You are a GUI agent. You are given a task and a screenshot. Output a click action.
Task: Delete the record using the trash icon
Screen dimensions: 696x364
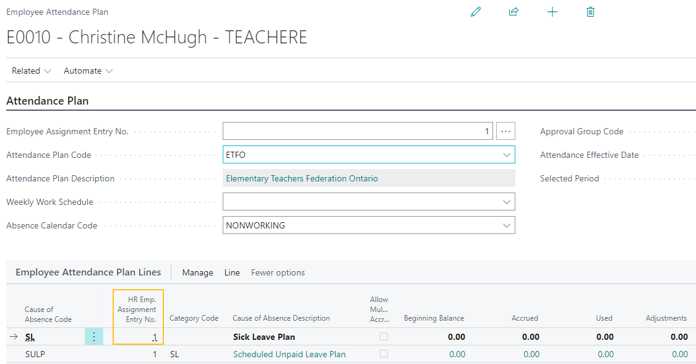[x=590, y=12]
